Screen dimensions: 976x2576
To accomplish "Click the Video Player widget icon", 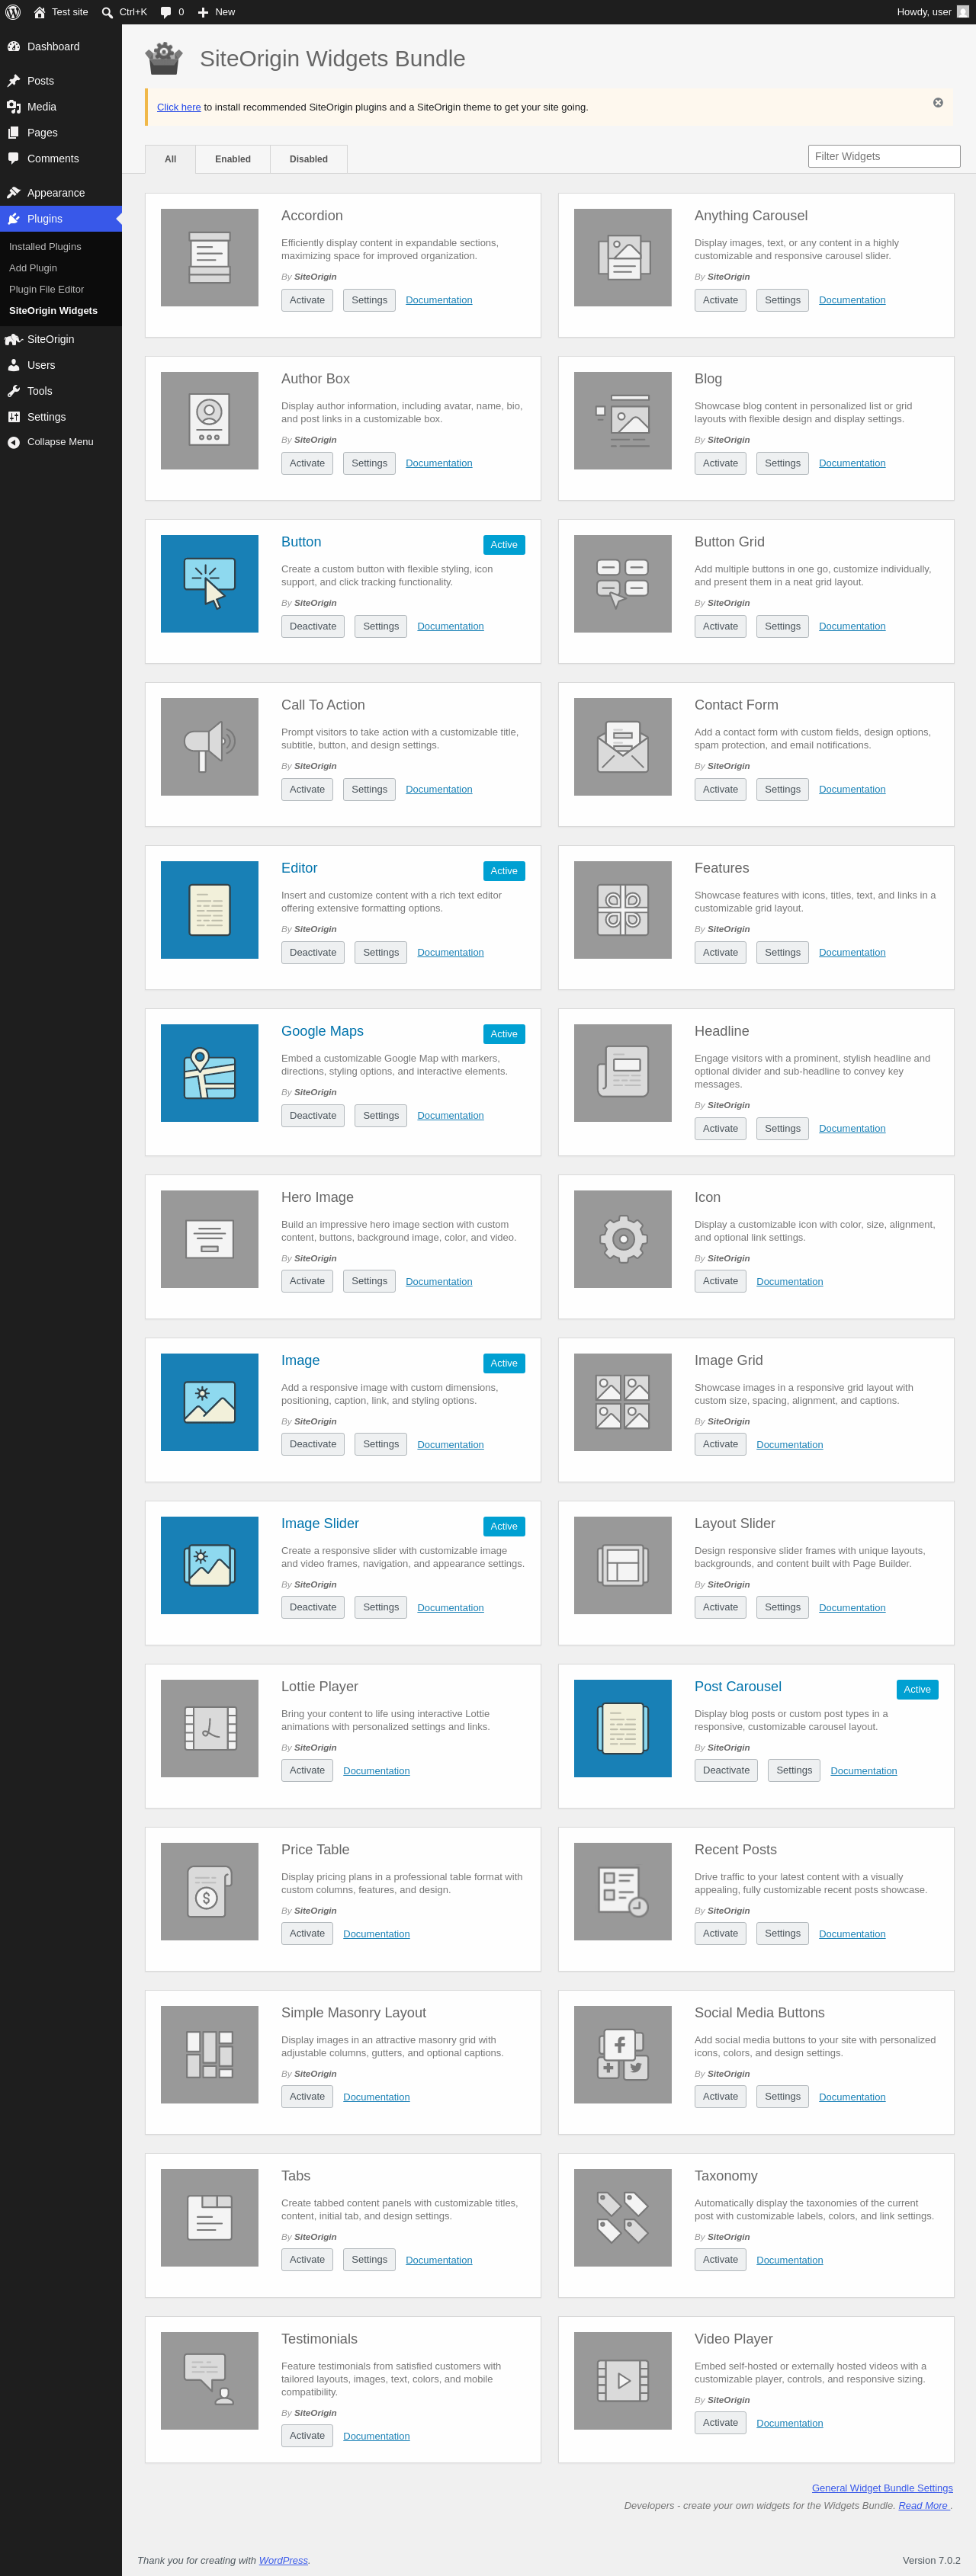I will pyautogui.click(x=622, y=2379).
